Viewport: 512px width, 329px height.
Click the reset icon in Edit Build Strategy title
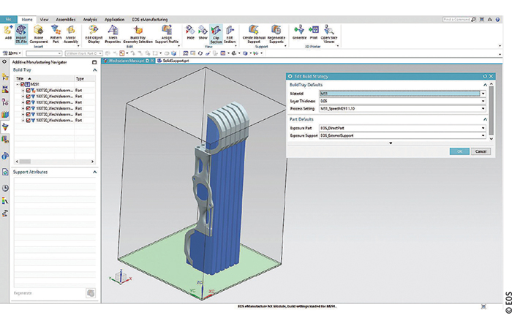(484, 76)
